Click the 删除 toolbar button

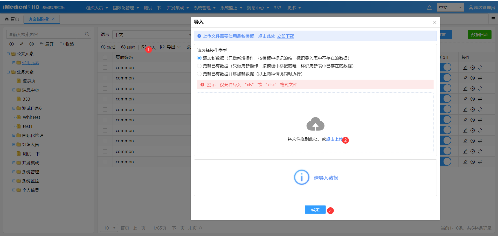(x=128, y=47)
